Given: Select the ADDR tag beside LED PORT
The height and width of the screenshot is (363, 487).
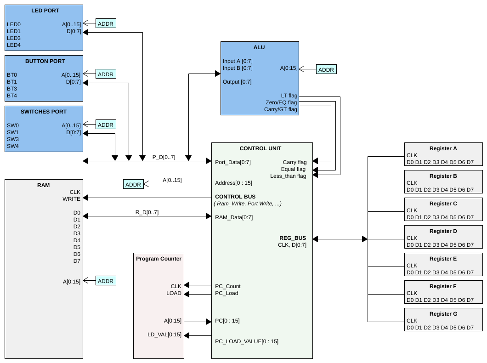Looking at the screenshot, I should 106,23.
